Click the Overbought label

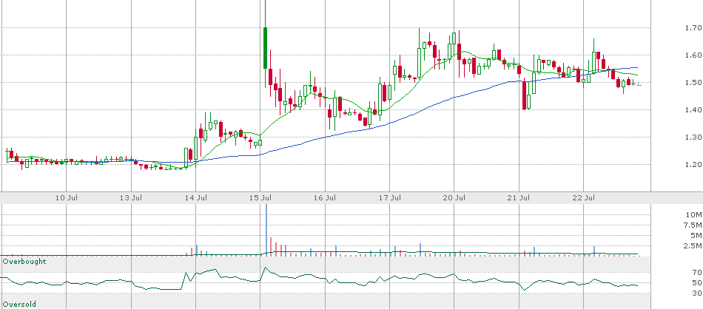(24, 261)
